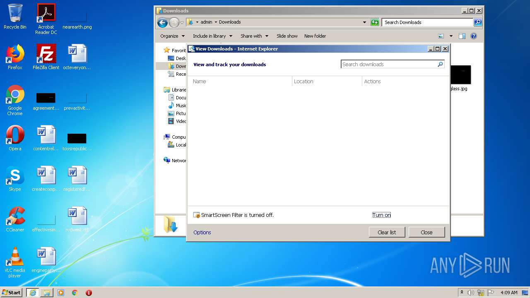The height and width of the screenshot is (298, 530).
Task: Launch the FileZilla Client shortcut
Action: point(46,57)
